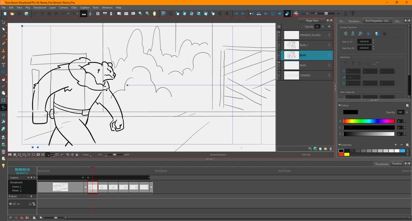This screenshot has width=412, height=221.
Task: Open the Camera menu
Action: [x=63, y=7]
